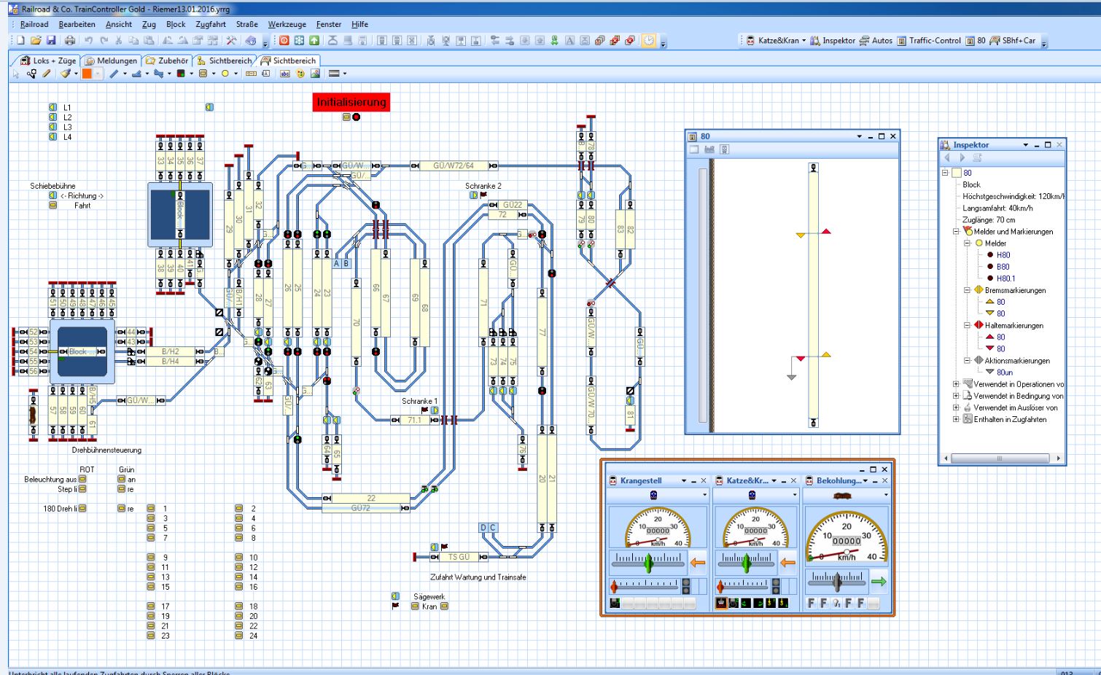Click the Werkzeuge menu
Screen dimensions: 1101x675
click(x=287, y=24)
